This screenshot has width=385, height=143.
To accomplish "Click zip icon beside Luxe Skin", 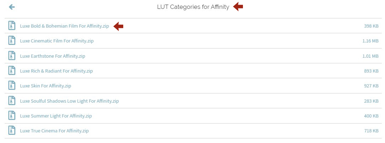I will pyautogui.click(x=12, y=86).
